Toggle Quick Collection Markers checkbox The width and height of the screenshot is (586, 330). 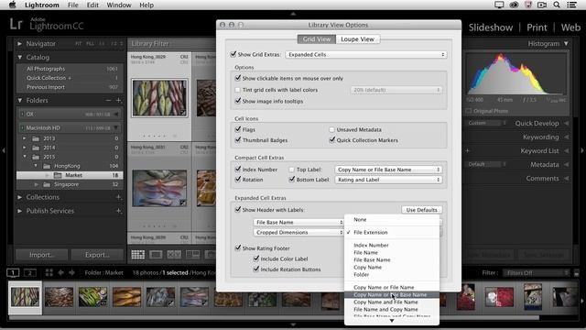[x=331, y=139]
